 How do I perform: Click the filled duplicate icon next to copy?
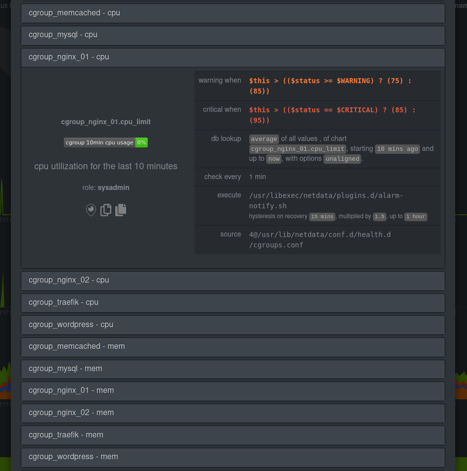click(121, 210)
